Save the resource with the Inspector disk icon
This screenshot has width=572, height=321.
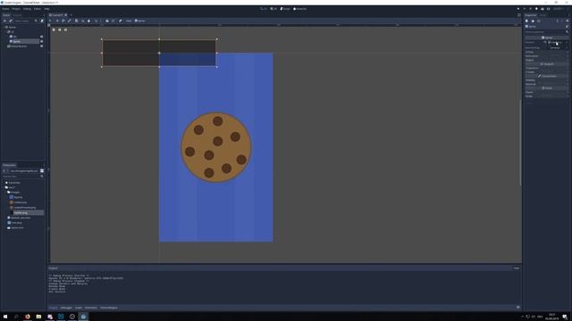539,21
